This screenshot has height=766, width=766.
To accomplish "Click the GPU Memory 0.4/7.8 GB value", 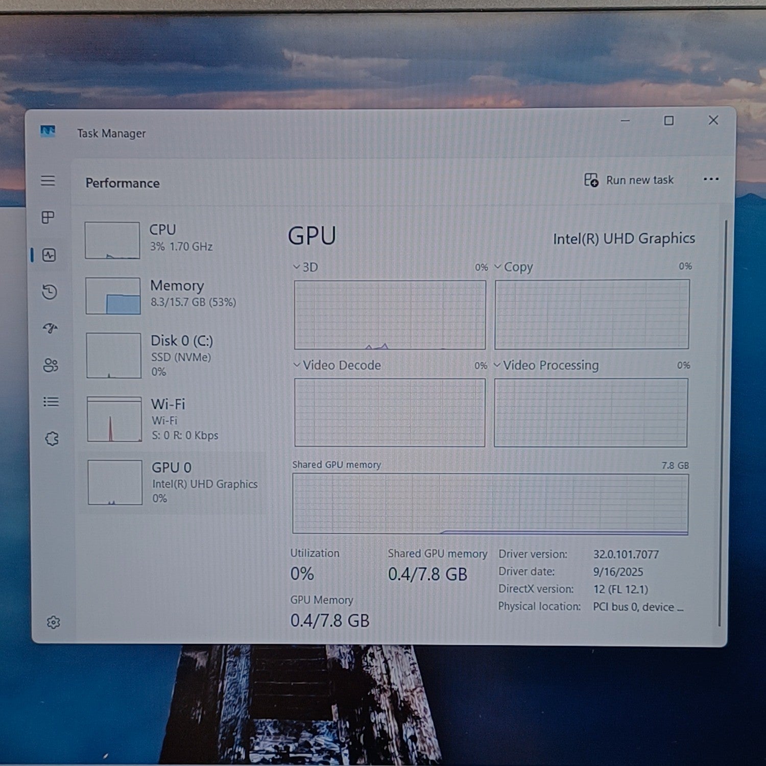I will click(330, 620).
